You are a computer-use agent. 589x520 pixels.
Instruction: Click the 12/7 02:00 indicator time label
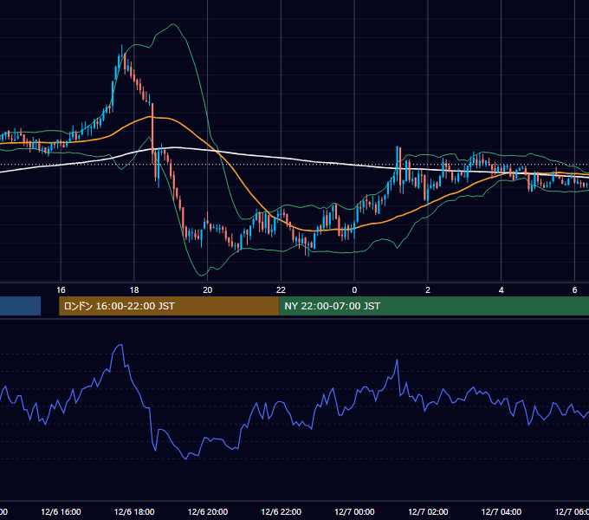(x=428, y=511)
